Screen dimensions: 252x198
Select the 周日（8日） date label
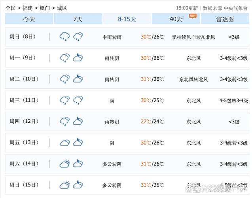tap(23, 37)
